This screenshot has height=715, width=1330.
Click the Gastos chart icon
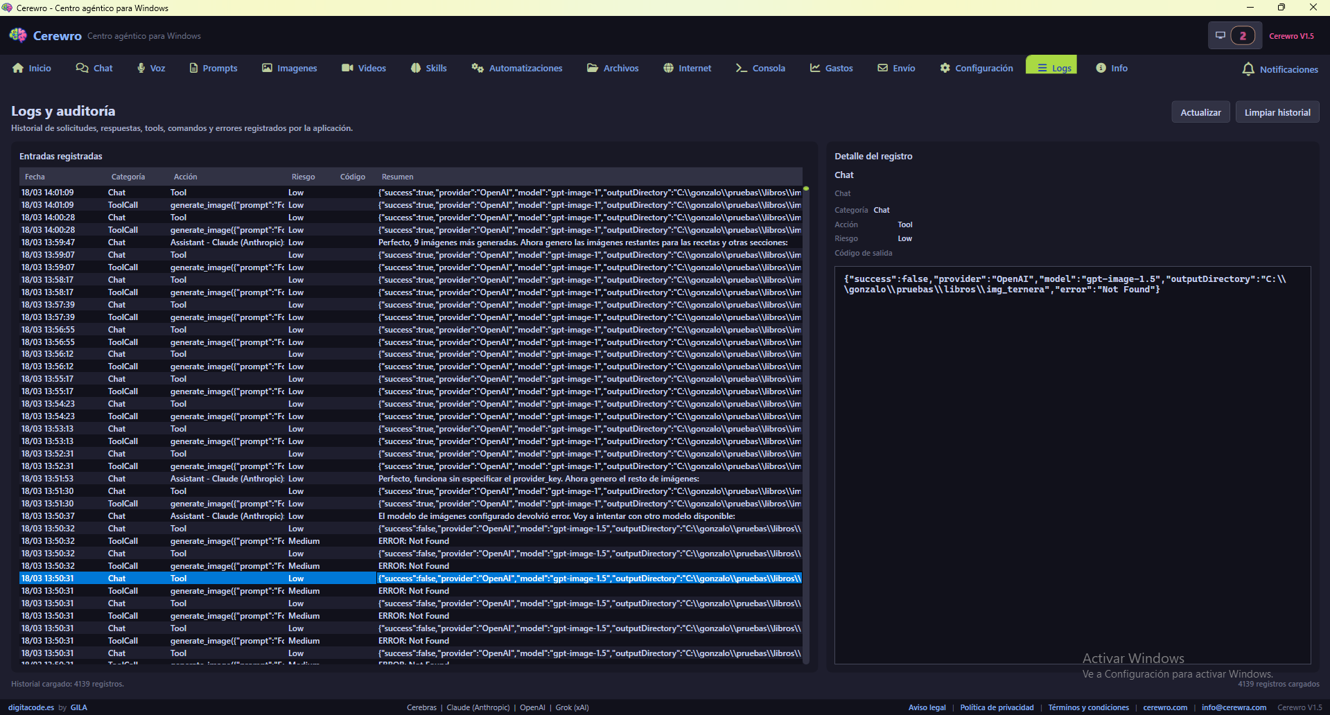tap(814, 67)
